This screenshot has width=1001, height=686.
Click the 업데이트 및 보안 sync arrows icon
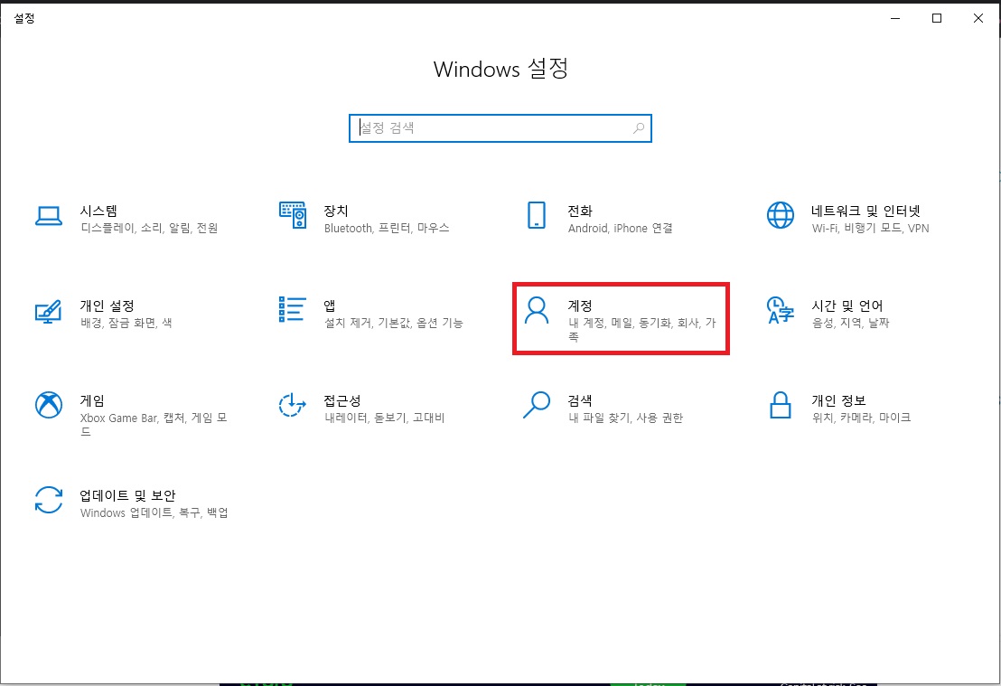coord(49,500)
